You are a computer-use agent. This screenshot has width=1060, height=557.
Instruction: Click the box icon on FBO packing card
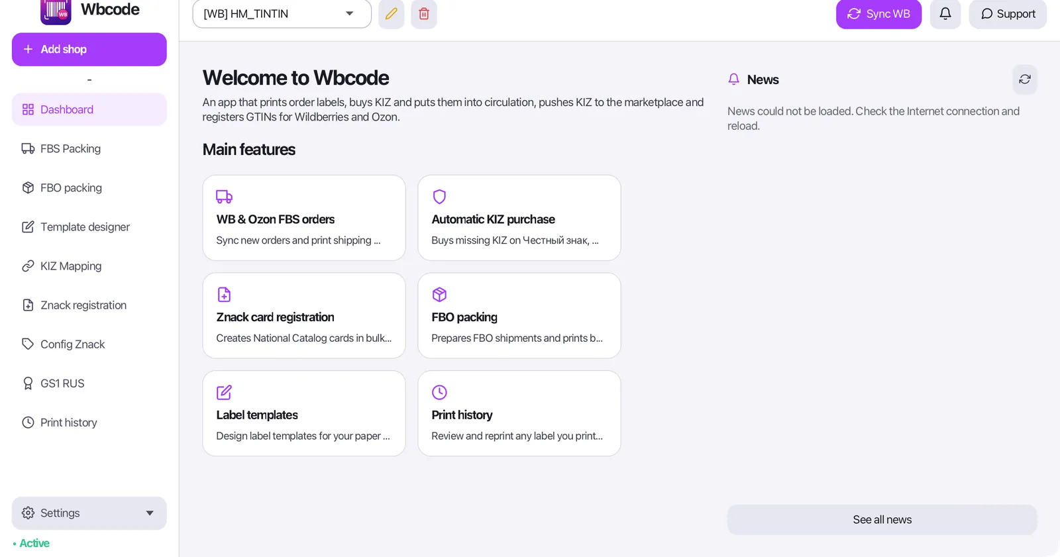[x=439, y=295]
